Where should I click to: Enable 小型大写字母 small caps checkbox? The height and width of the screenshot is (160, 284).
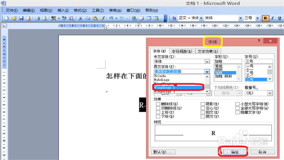coord(237,104)
